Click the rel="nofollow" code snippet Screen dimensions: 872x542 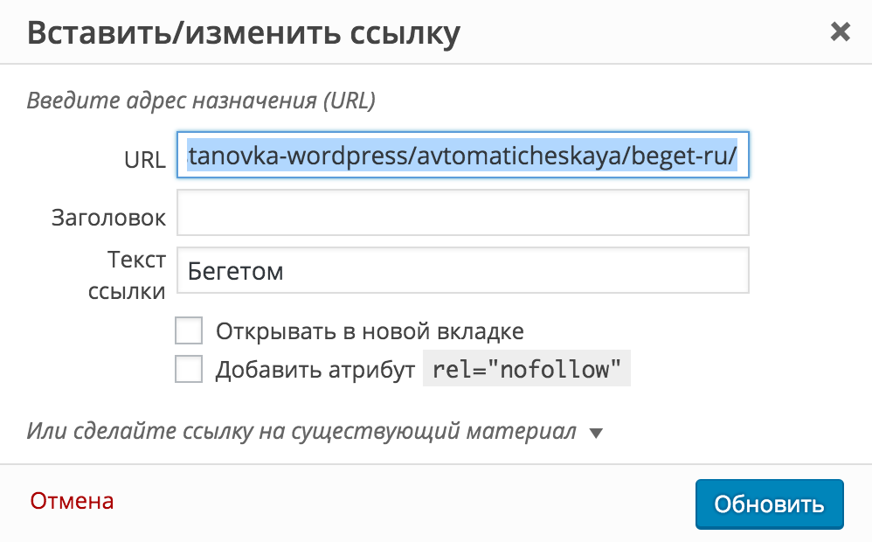click(527, 368)
